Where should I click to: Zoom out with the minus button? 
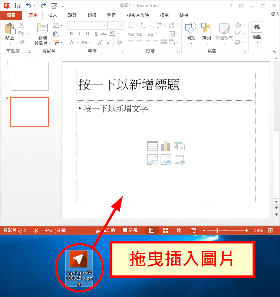204,230
